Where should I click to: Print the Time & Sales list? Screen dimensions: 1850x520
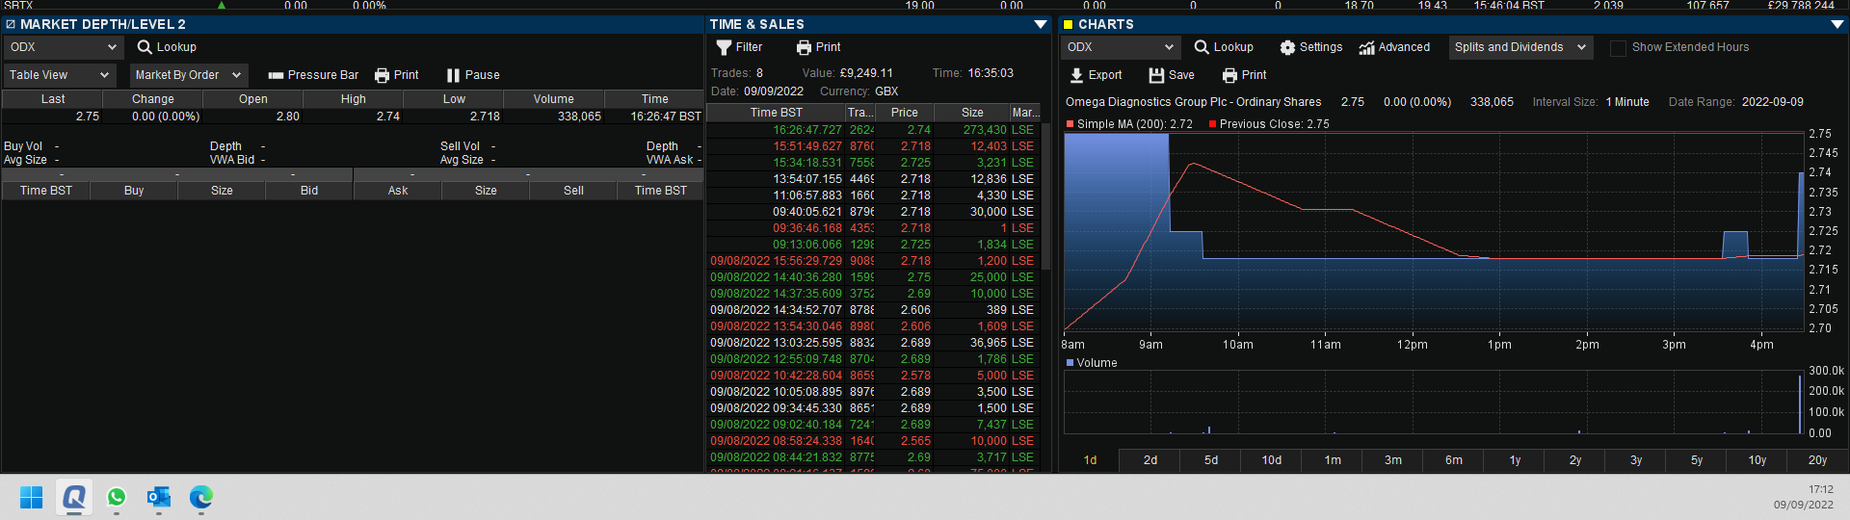coord(819,47)
